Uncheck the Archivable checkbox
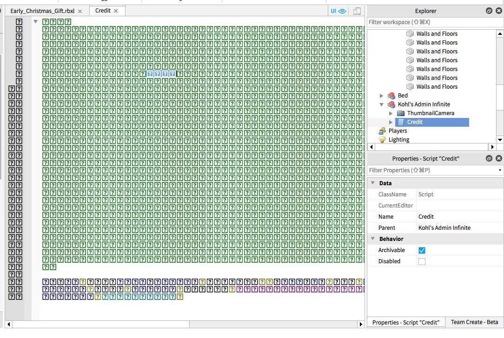 [422, 250]
